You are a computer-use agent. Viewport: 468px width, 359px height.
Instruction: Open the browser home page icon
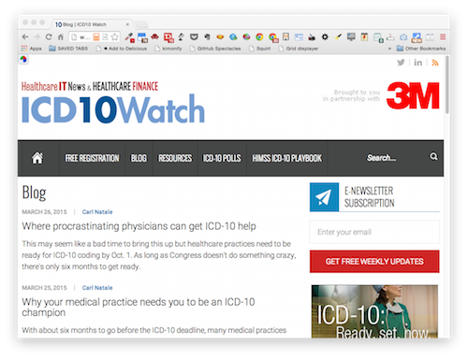point(61,37)
